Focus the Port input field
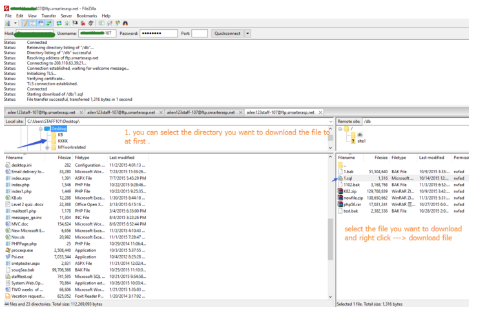The image size is (478, 314). coord(200,34)
